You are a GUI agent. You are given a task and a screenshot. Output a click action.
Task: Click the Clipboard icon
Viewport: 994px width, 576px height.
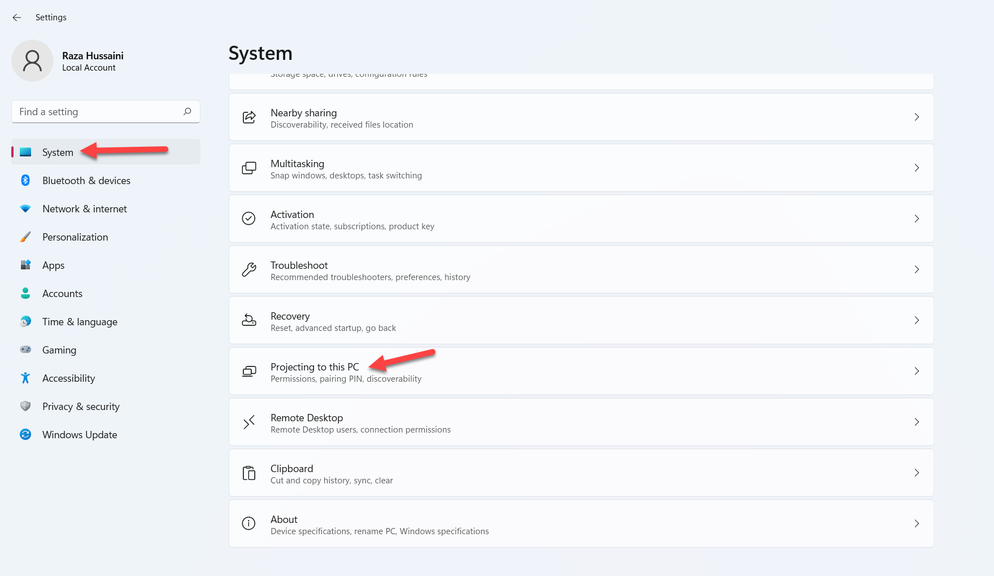(x=249, y=473)
